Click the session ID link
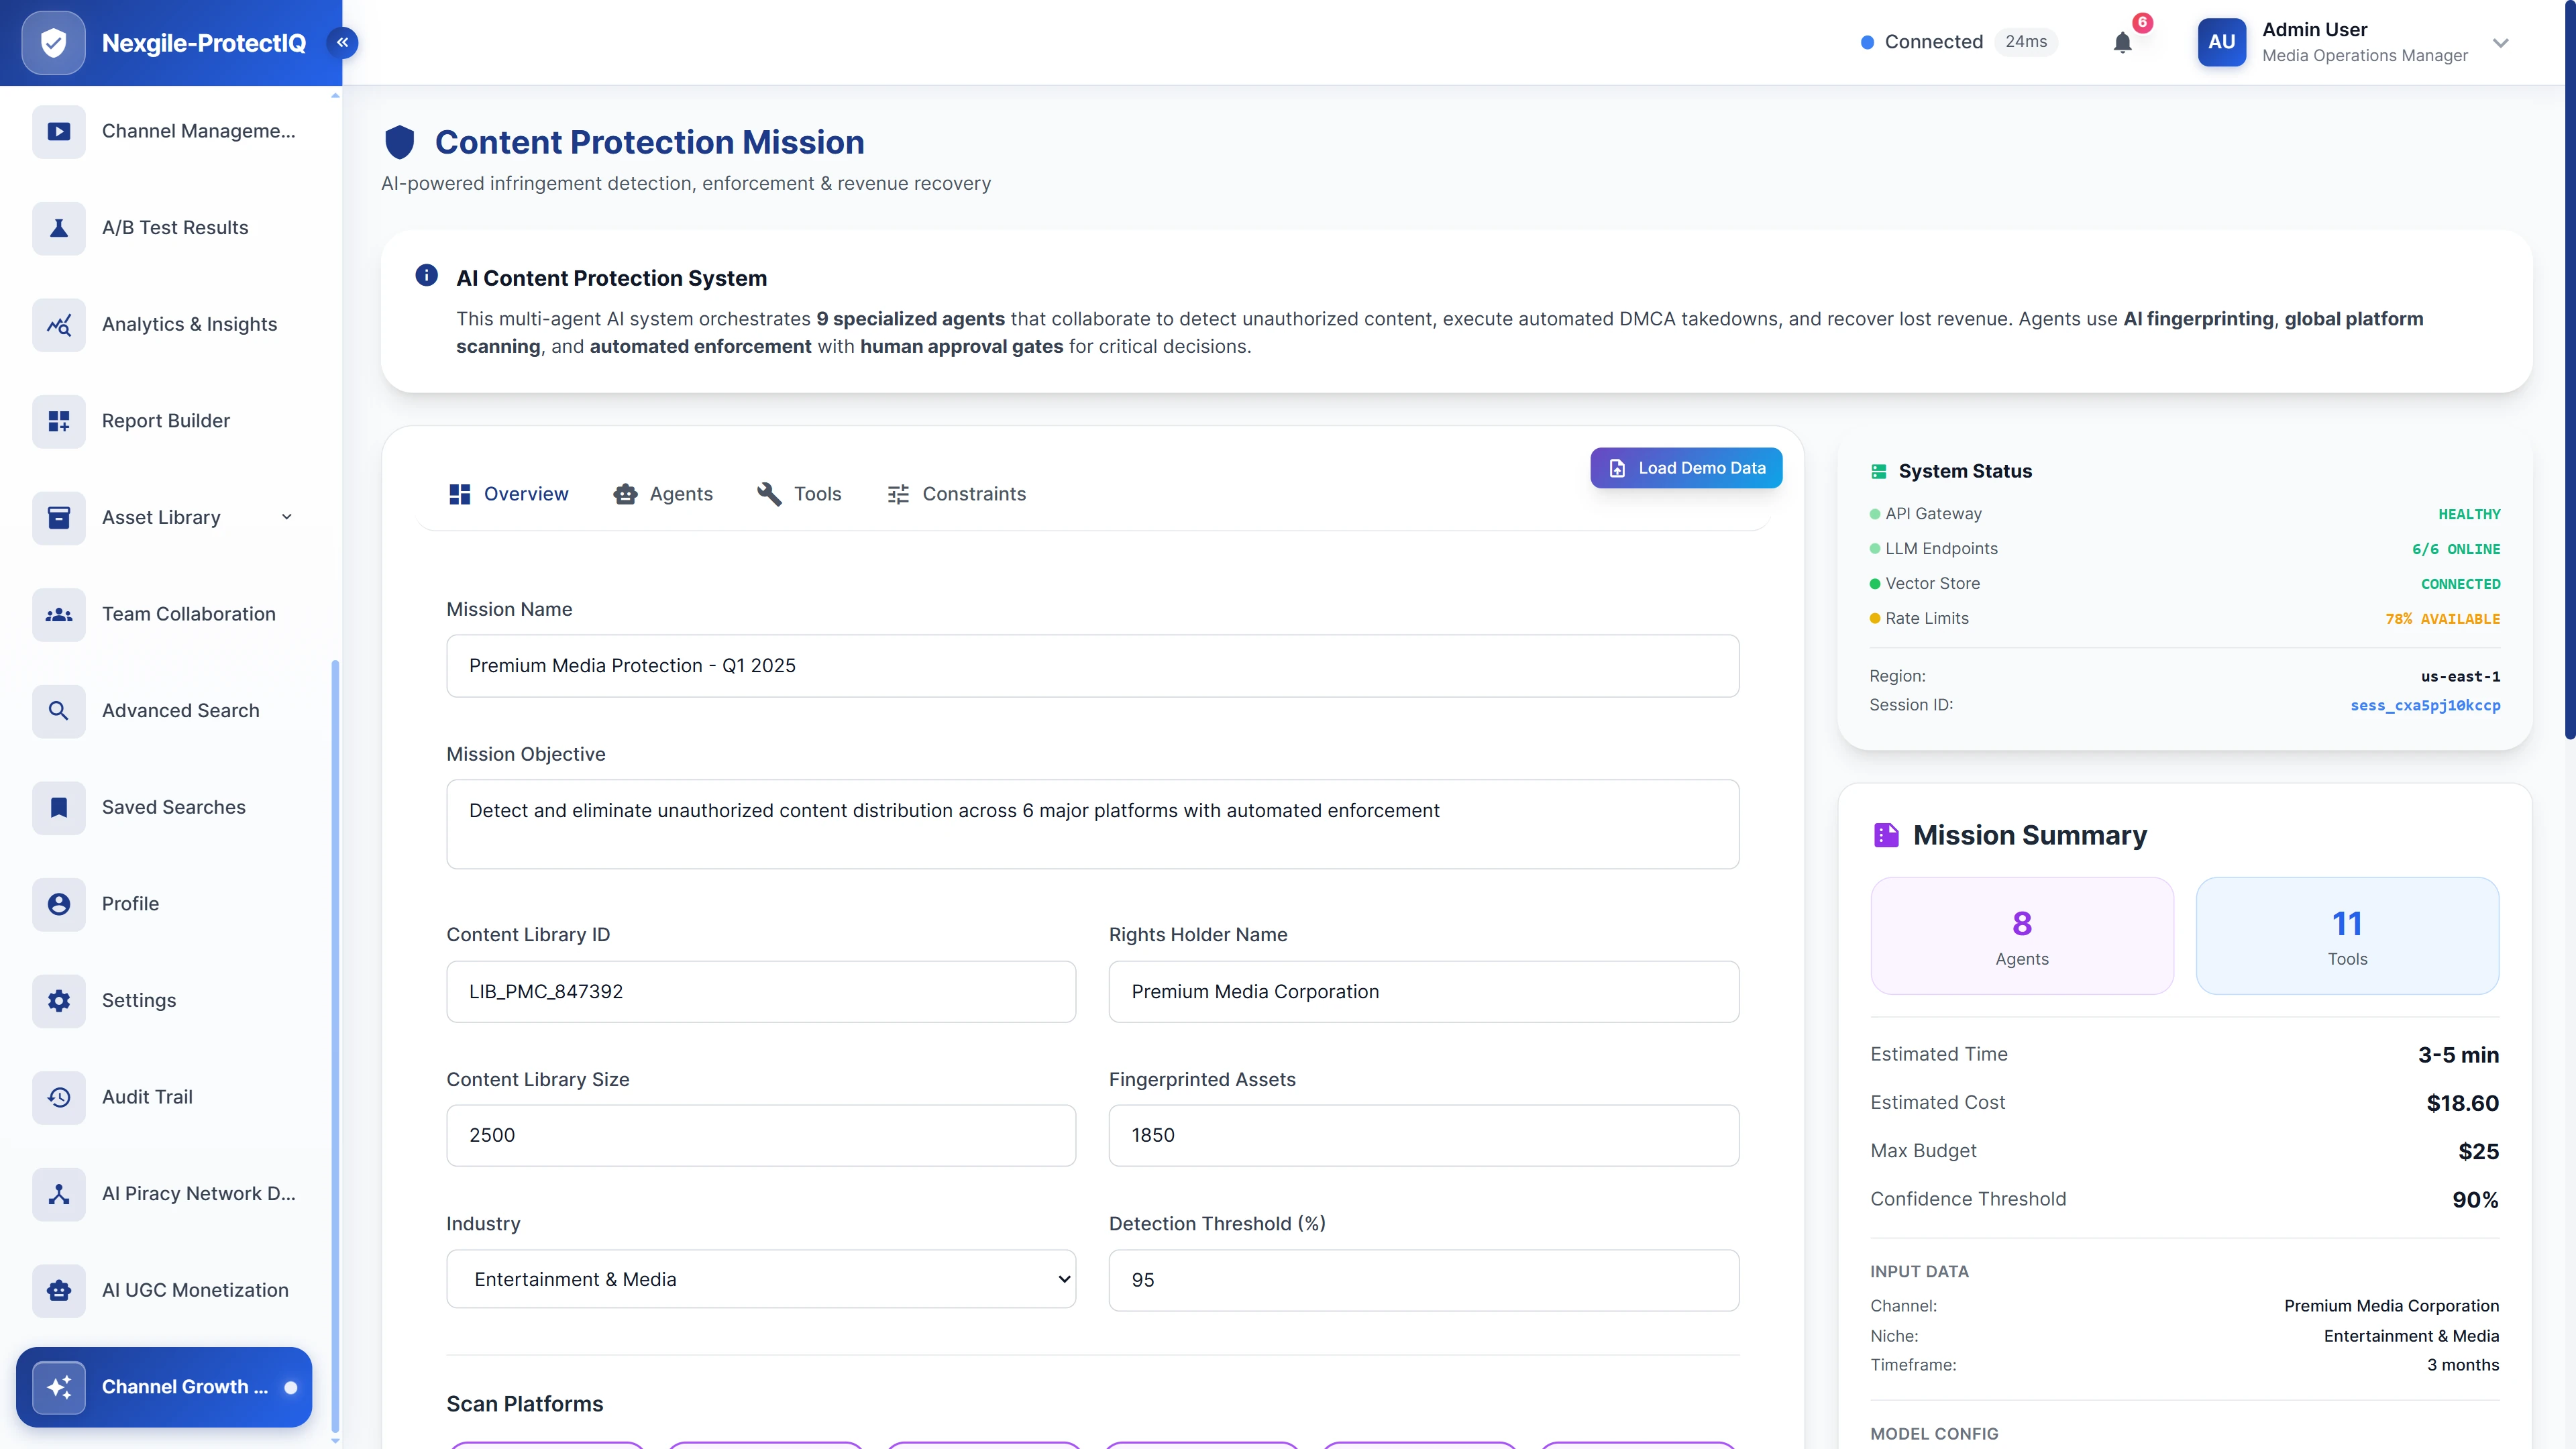This screenshot has width=2576, height=1449. tap(2425, 705)
